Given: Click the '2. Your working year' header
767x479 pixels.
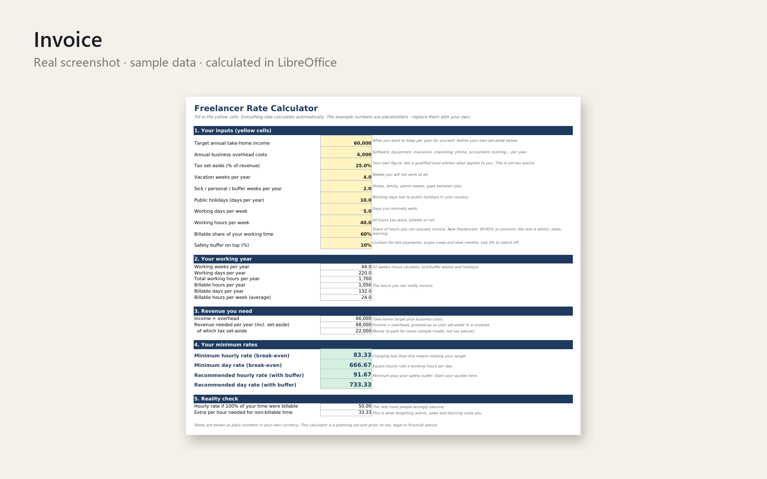Looking at the screenshot, I should (x=383, y=259).
